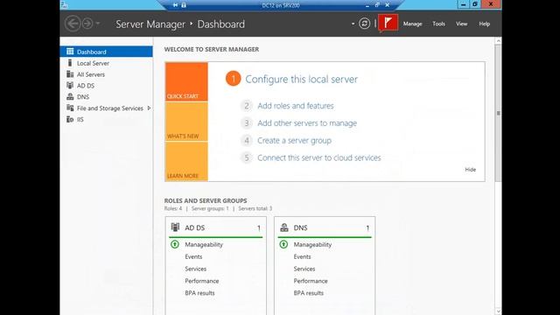The height and width of the screenshot is (315, 560).
Task: Click the forward navigation arrow
Action: click(x=87, y=24)
